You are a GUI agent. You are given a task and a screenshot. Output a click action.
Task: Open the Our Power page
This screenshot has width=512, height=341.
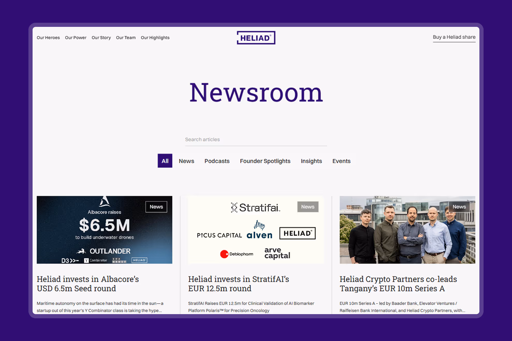[76, 38]
